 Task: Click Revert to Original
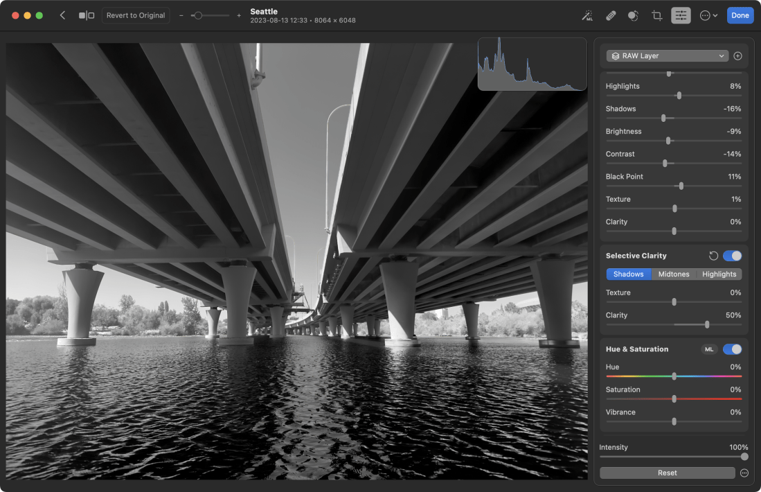(x=136, y=15)
